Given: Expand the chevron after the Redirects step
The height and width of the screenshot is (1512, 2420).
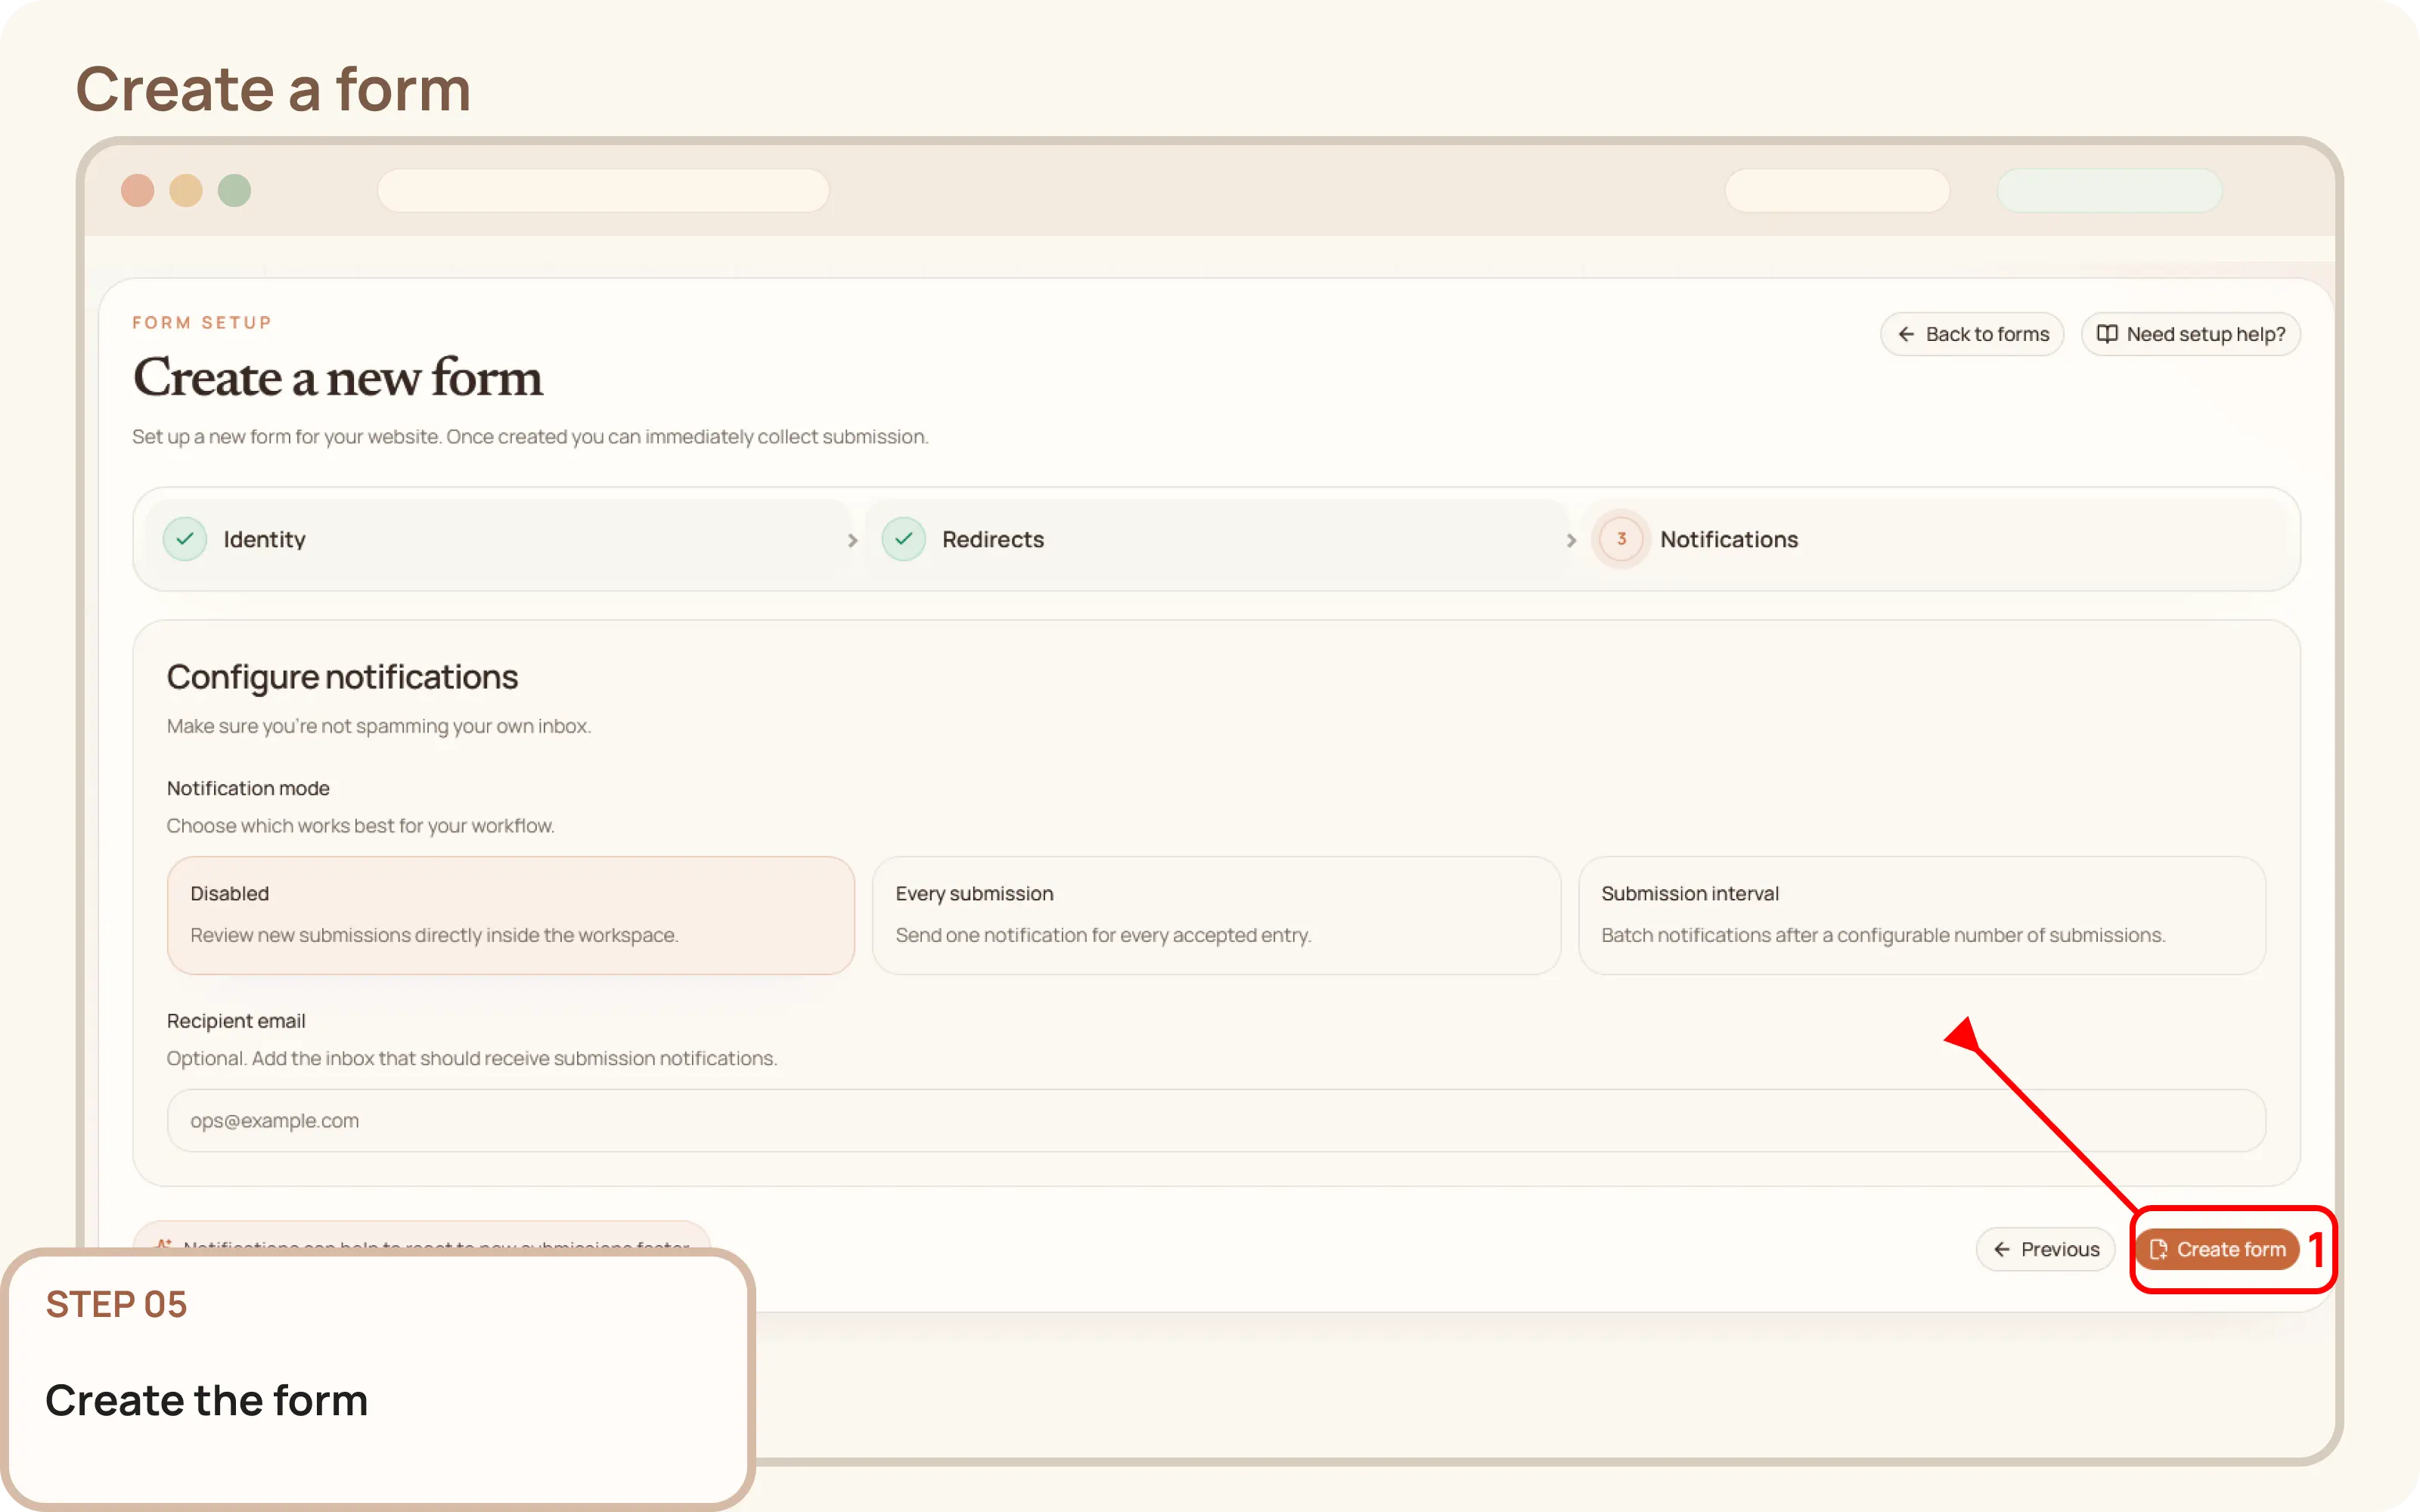Looking at the screenshot, I should point(1571,539).
